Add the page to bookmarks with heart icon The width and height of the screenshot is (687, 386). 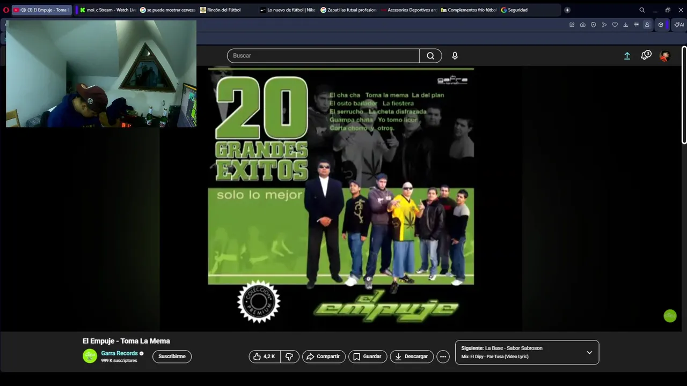[x=615, y=25]
